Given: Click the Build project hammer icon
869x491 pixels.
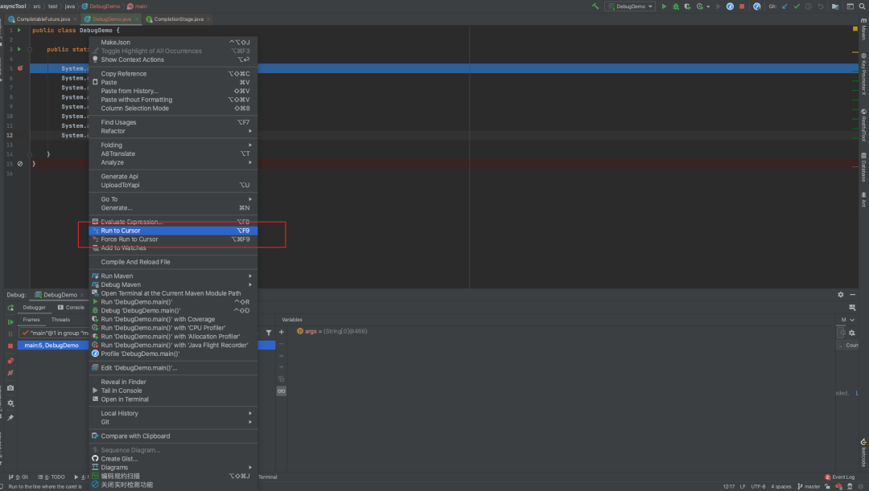Looking at the screenshot, I should (595, 6).
